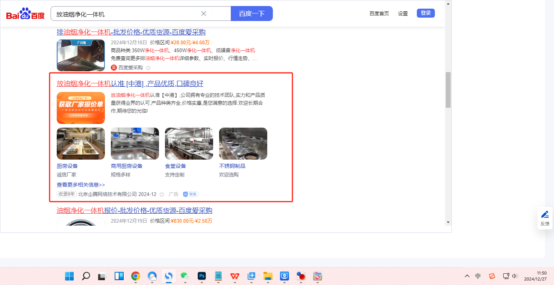Screen dimensions: 554x285
Task: Open Google Chrome from the taskbar
Action: 136,276
